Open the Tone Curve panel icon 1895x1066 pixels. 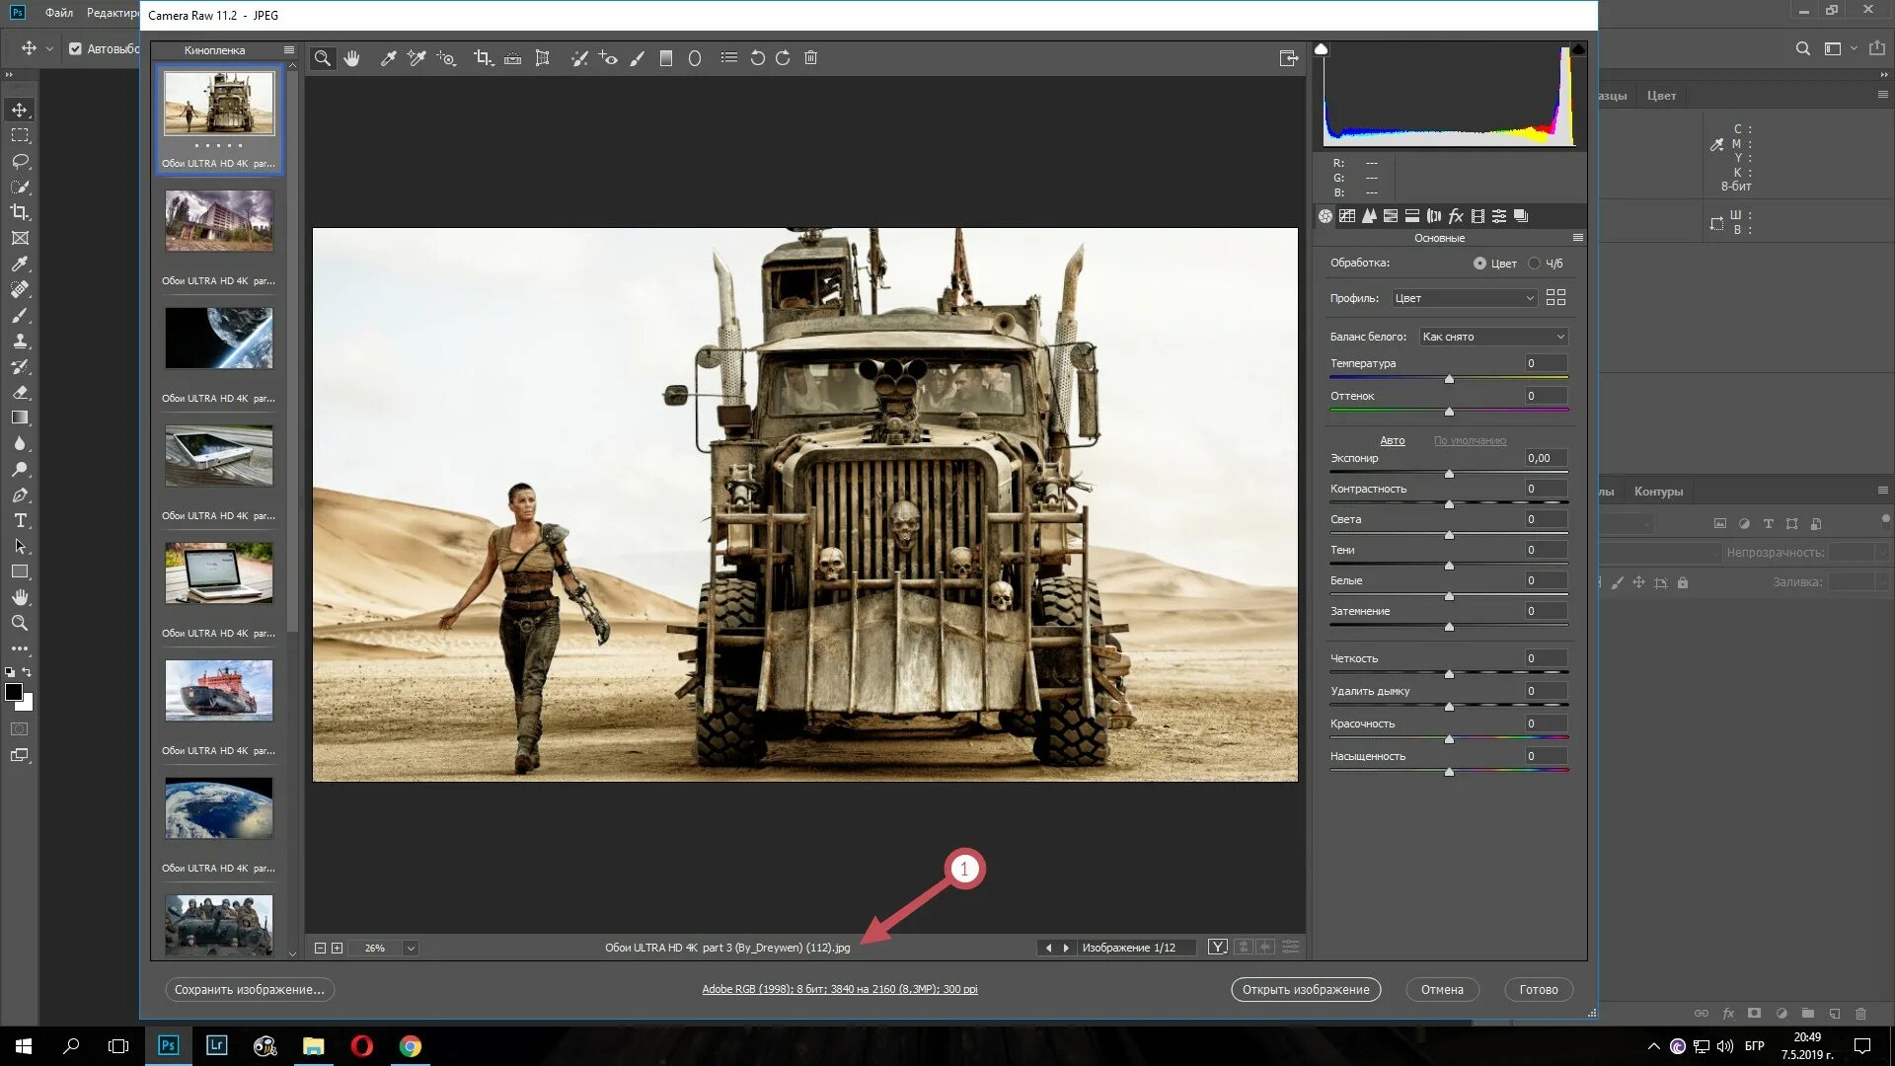(x=1347, y=216)
